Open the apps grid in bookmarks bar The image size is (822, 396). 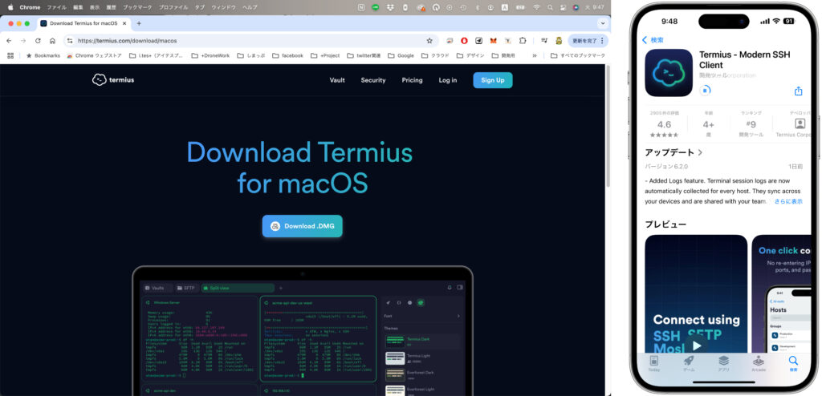pos(10,55)
